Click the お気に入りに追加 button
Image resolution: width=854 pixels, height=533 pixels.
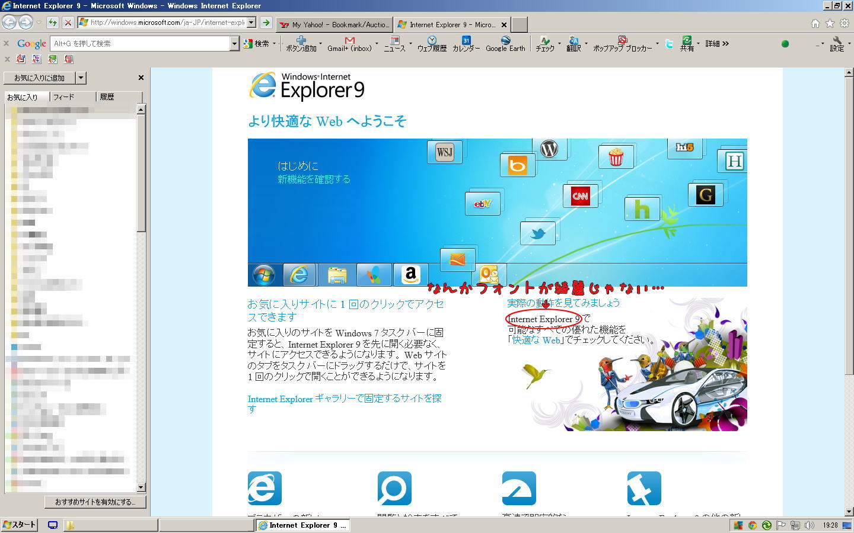click(x=40, y=78)
